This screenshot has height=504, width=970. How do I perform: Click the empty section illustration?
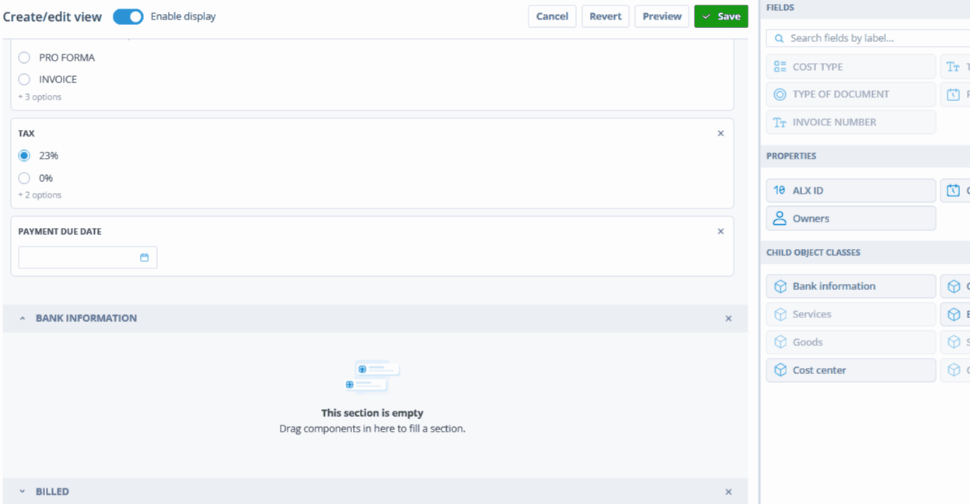coord(372,376)
